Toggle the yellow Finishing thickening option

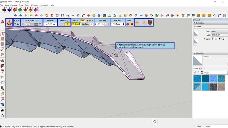click(67, 24)
